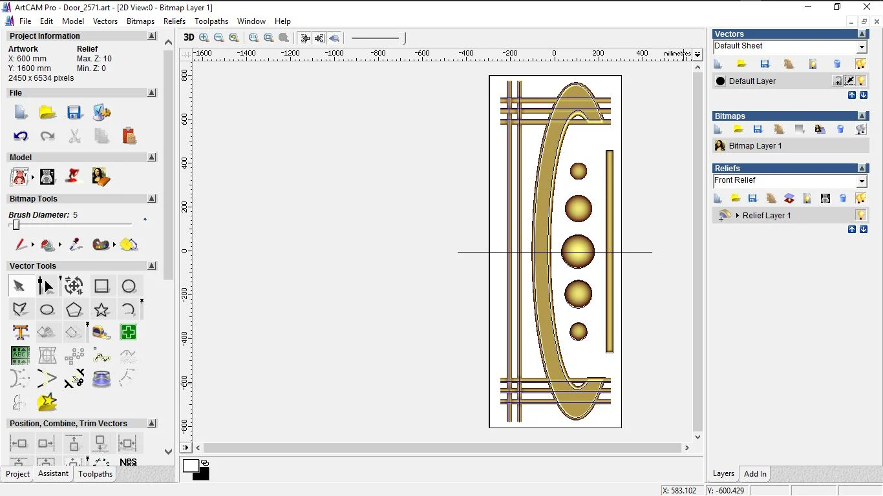The width and height of the screenshot is (883, 496).
Task: Activate the Create Vector Text tool
Action: [x=20, y=333]
